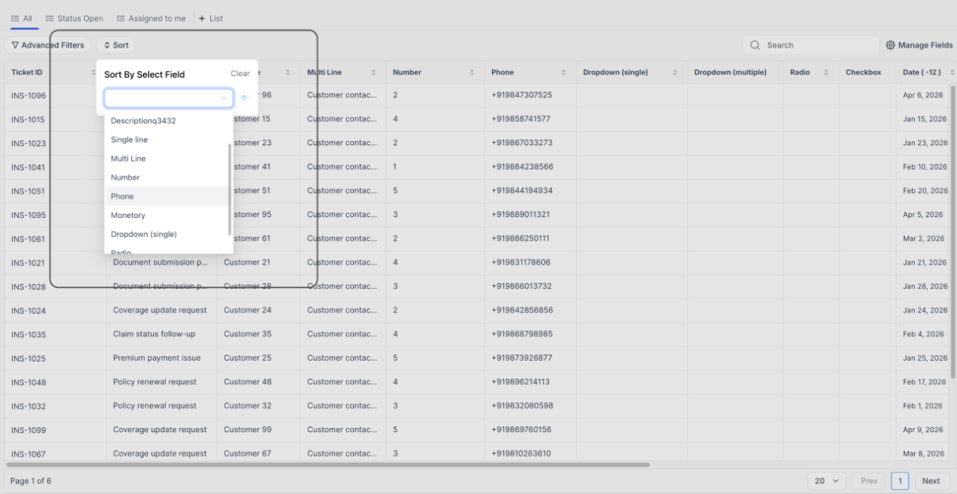The height and width of the screenshot is (494, 957).
Task: Open the Sort By field select box
Action: [168, 98]
